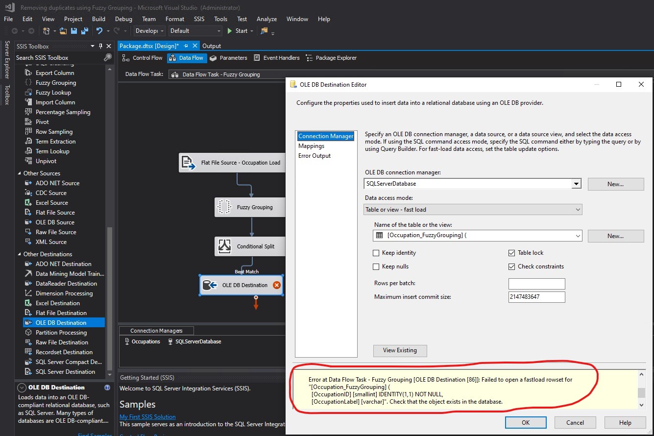Click New next to table name
This screenshot has width=654, height=436.
pos(616,236)
